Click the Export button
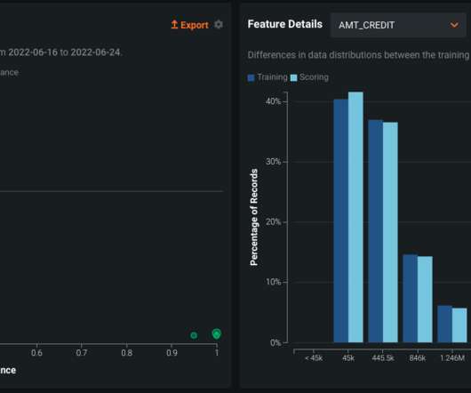Image resolution: width=471 pixels, height=393 pixels. pos(189,25)
